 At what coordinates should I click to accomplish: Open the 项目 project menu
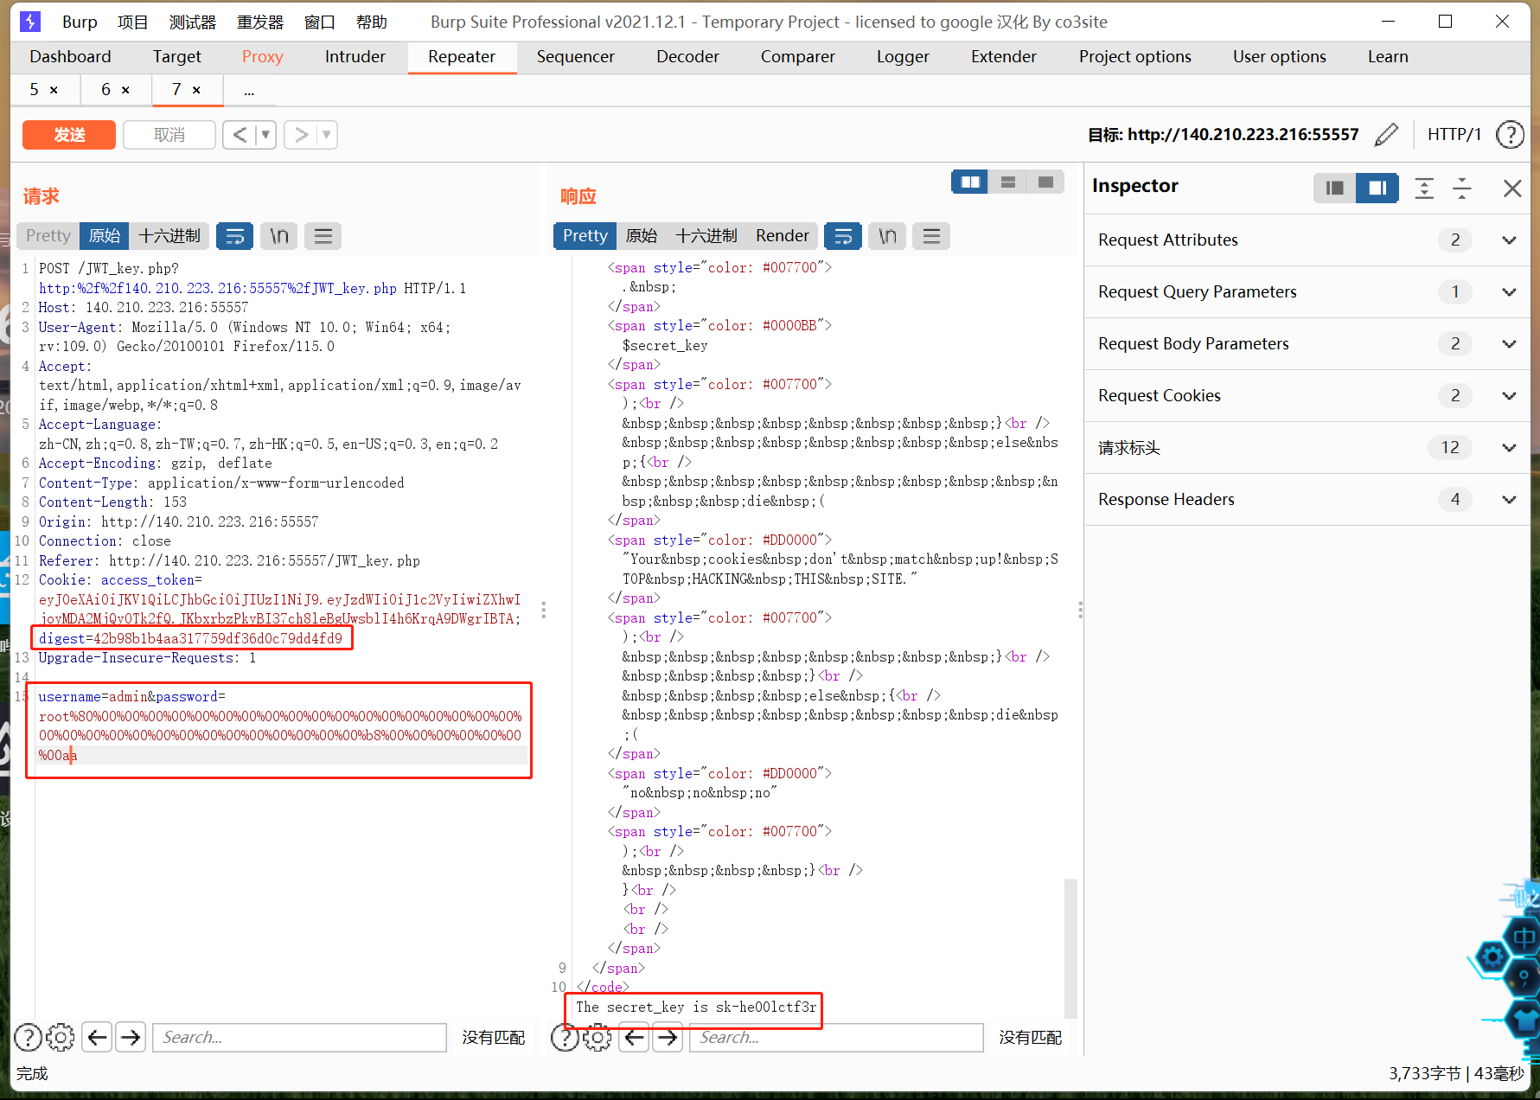tap(132, 22)
